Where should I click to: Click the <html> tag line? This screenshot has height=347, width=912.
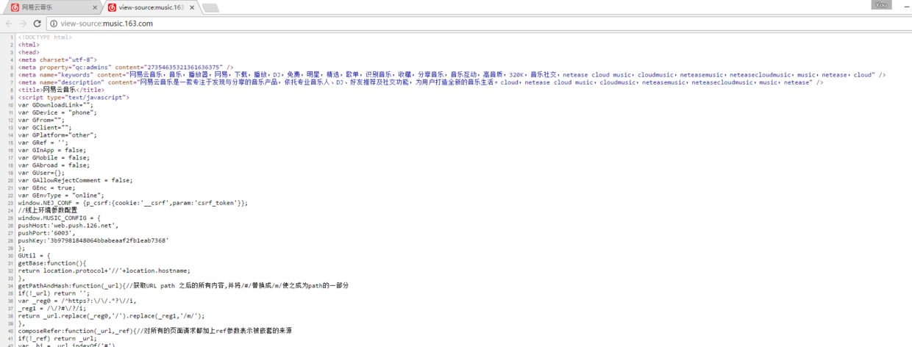[29, 44]
